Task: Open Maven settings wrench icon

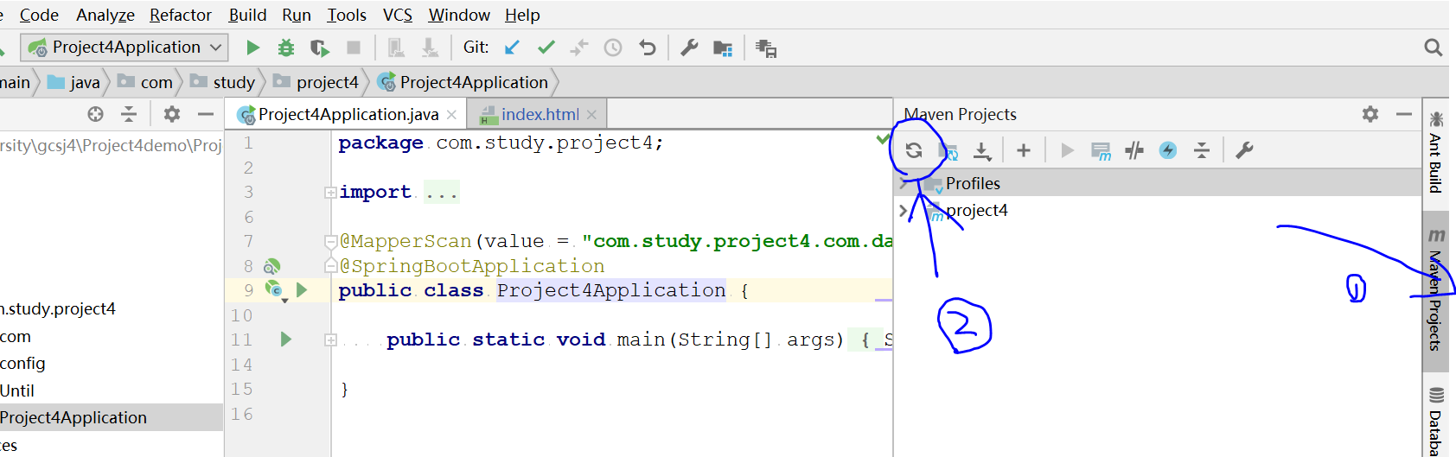Action: tap(1244, 151)
